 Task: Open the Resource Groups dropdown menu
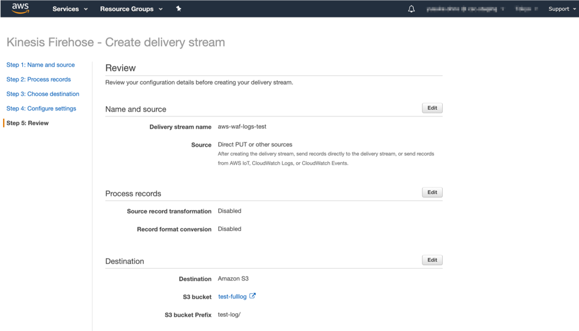131,9
